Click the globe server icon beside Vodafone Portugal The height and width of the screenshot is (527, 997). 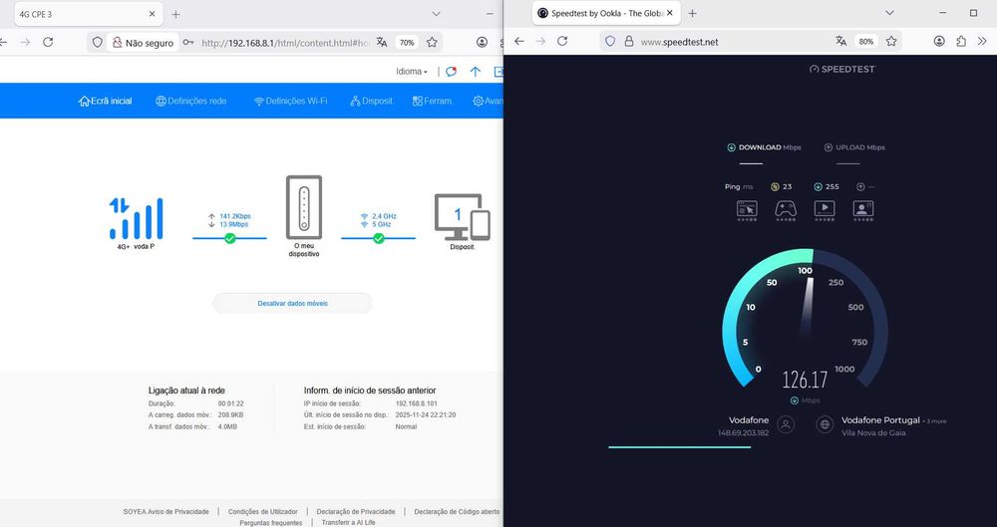pyautogui.click(x=825, y=424)
